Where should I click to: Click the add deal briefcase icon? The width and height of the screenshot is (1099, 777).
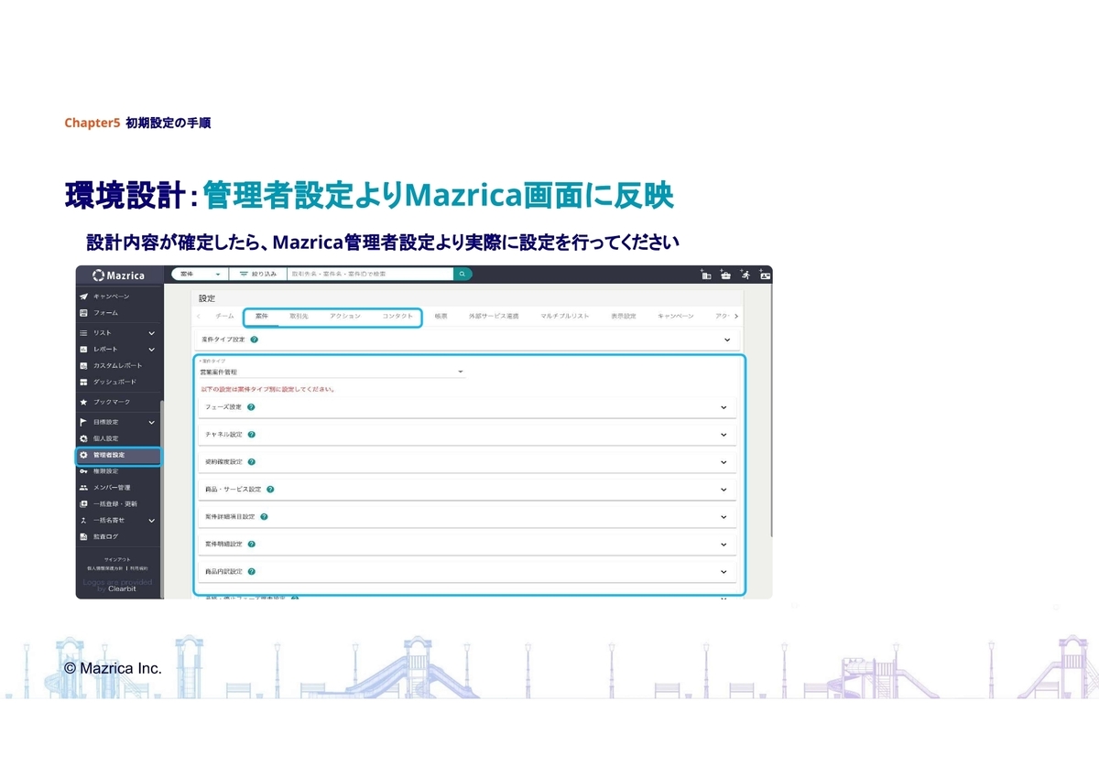tap(725, 274)
